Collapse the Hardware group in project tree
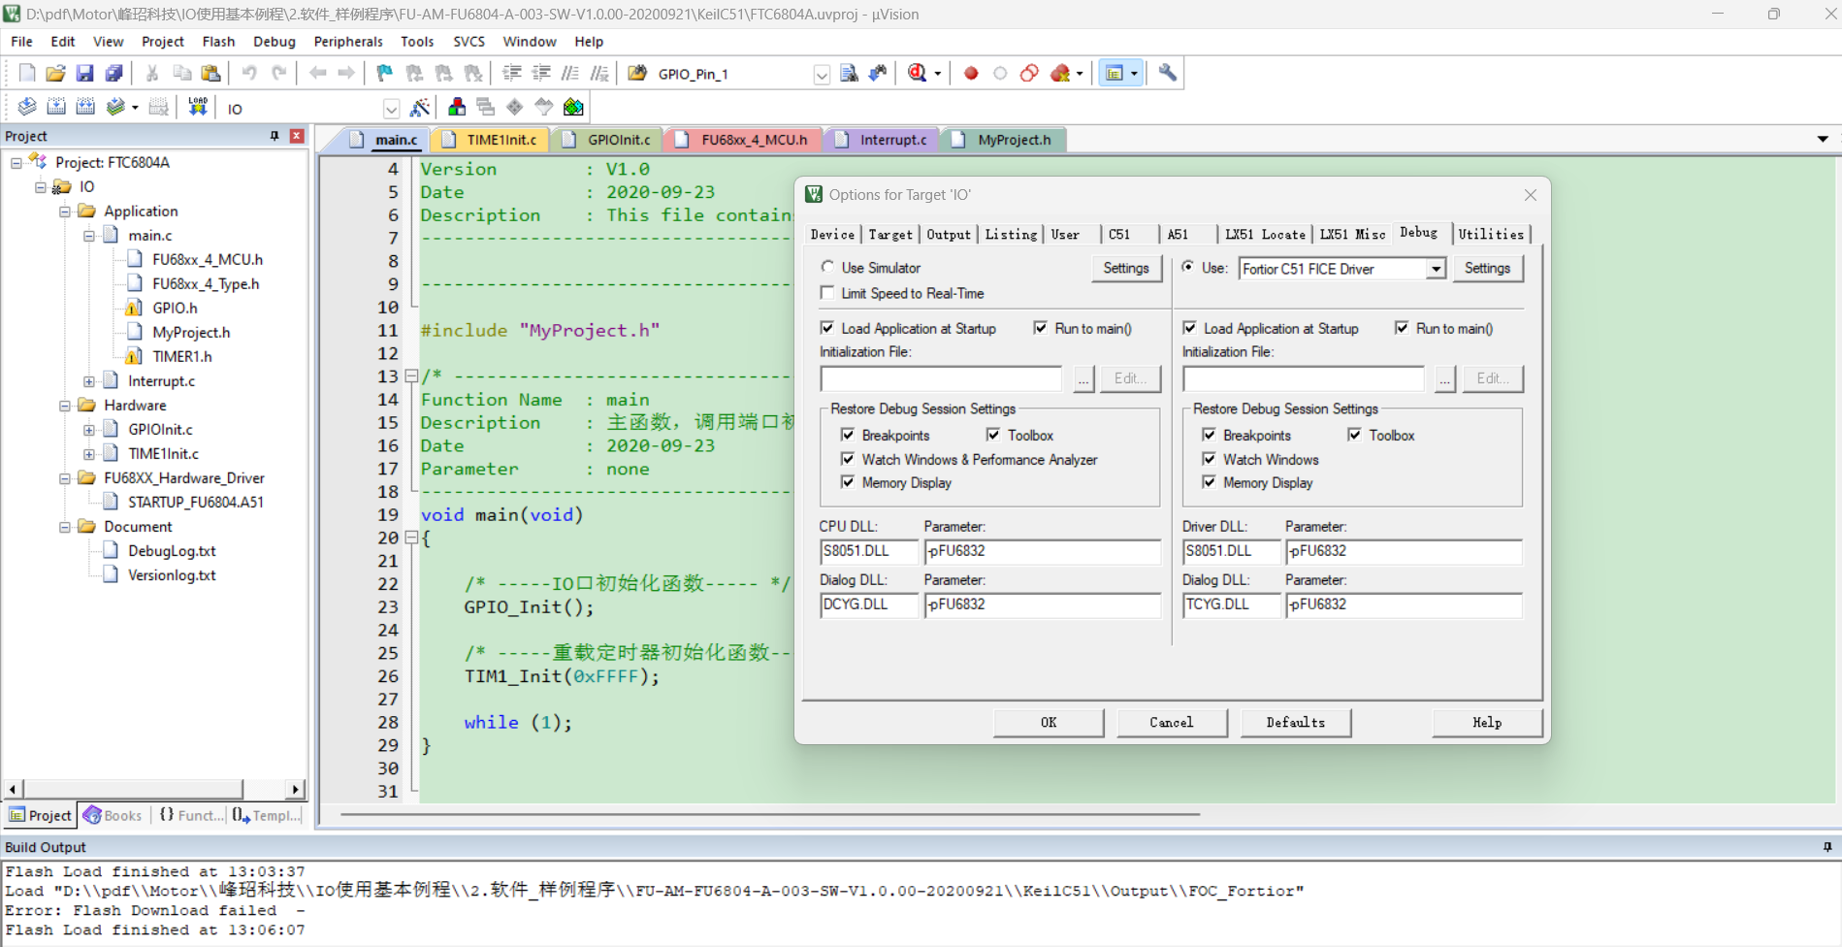 pos(65,406)
